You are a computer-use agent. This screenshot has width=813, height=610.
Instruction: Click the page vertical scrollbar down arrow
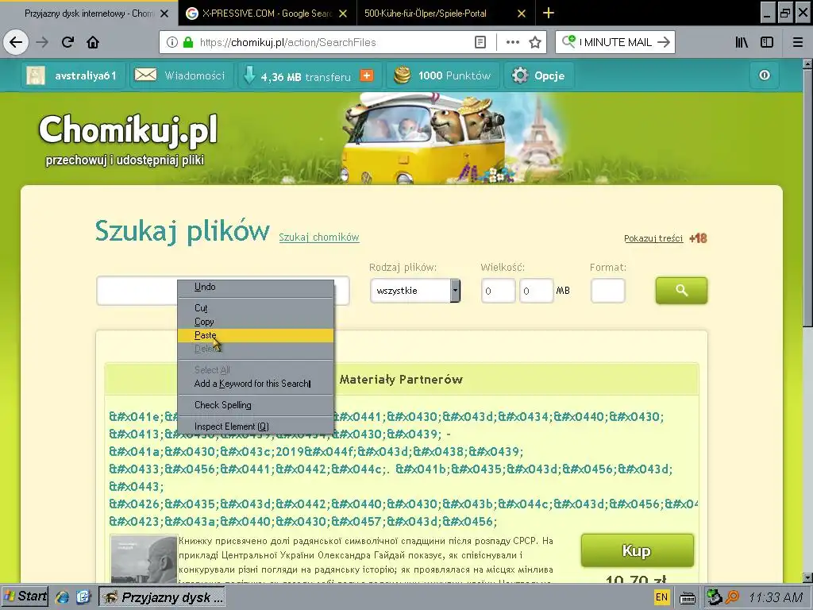click(807, 577)
